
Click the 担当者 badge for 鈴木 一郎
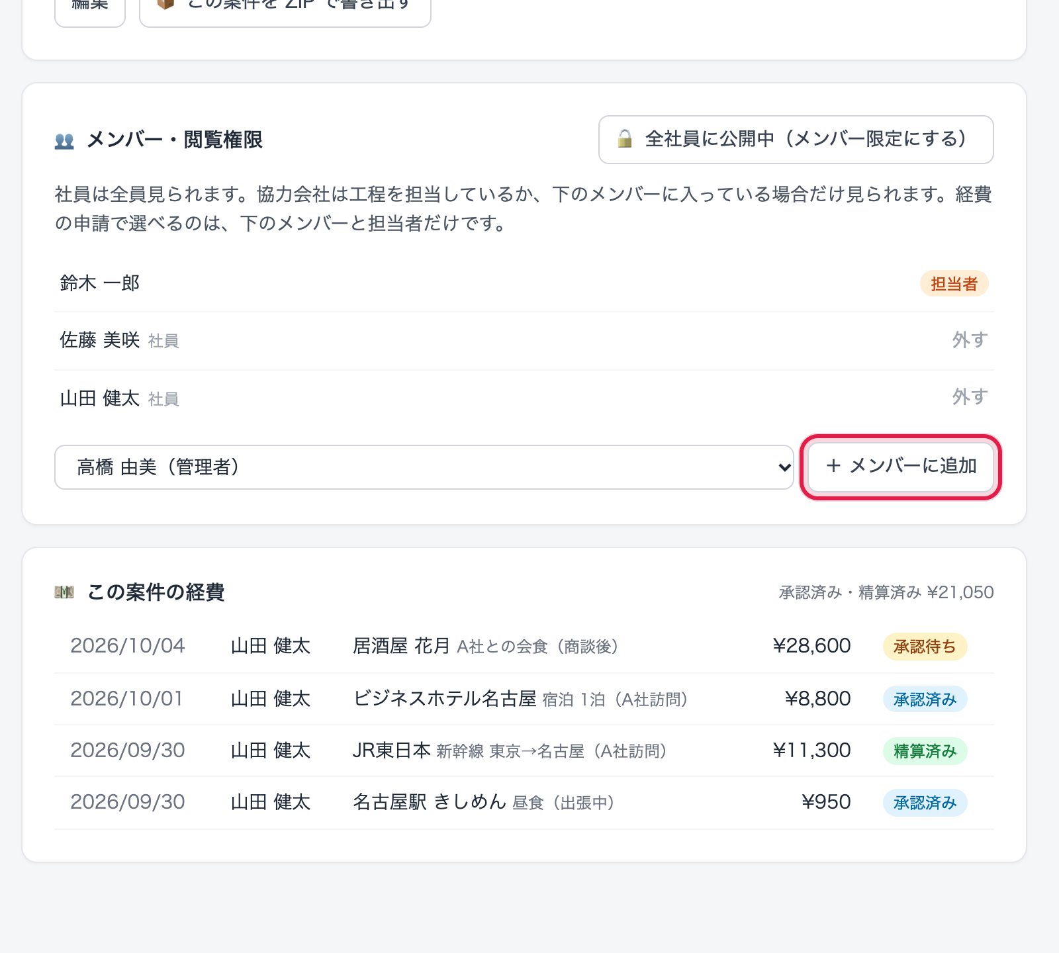pyautogui.click(x=954, y=284)
